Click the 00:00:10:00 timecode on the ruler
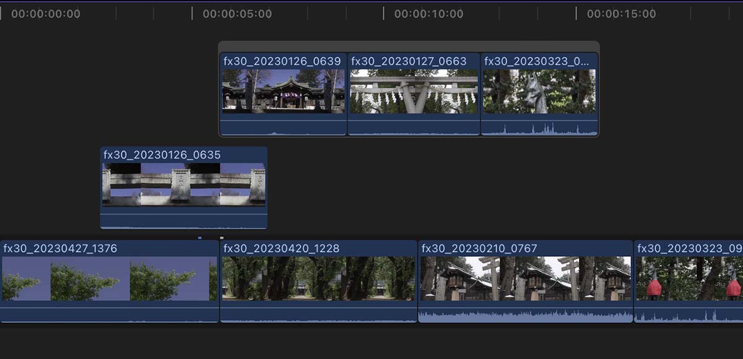This screenshot has width=743, height=359. click(x=428, y=14)
